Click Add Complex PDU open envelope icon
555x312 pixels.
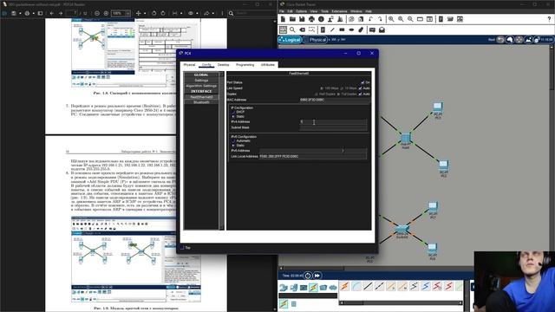382,30
